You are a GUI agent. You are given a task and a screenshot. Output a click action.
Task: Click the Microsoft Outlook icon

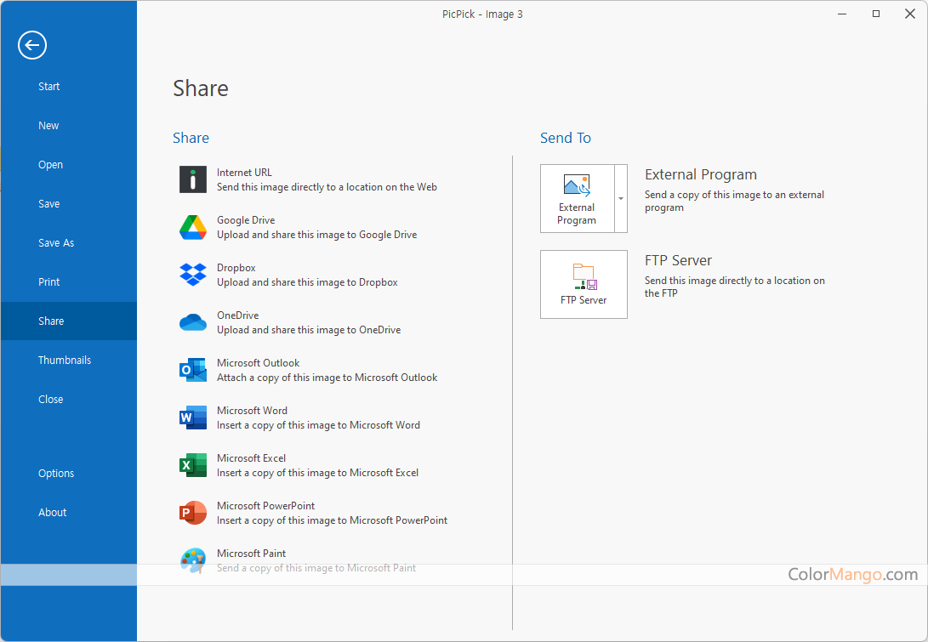193,370
